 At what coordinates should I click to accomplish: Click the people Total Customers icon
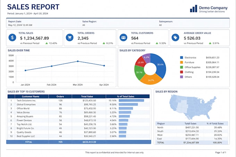[x=124, y=37]
